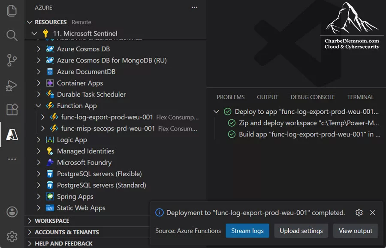Expand func-log-export-prod-weu-001 function app

(43, 117)
